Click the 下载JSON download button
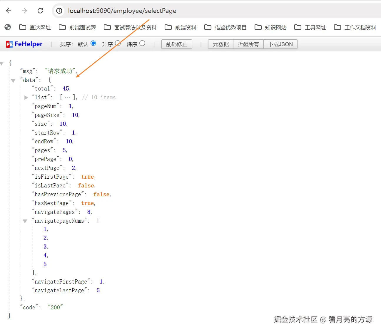 280,44
